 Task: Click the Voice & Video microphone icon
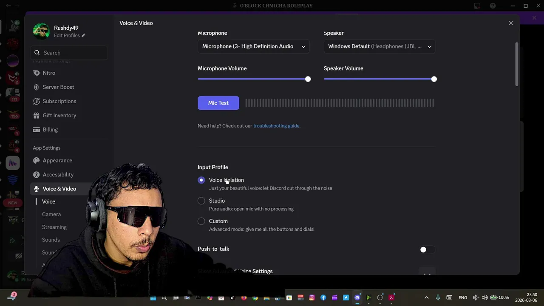(37, 189)
